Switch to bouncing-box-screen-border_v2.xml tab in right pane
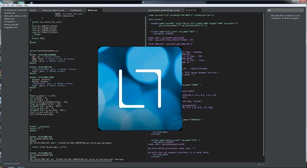 click(x=164, y=10)
